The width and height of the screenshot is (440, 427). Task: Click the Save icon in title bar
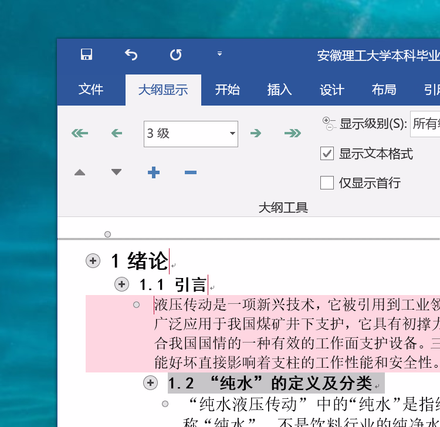(86, 55)
